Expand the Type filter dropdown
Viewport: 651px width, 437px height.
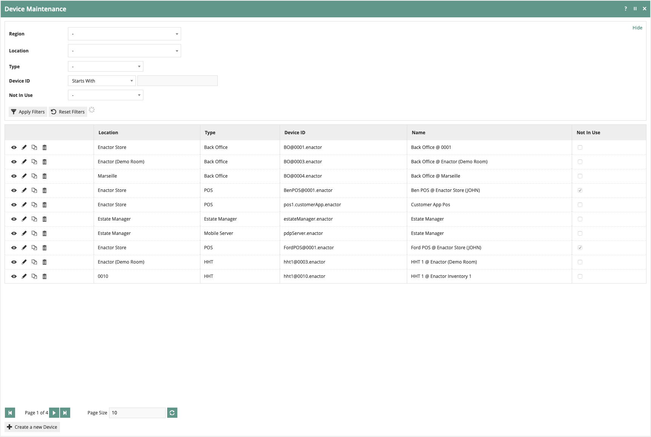(x=106, y=67)
